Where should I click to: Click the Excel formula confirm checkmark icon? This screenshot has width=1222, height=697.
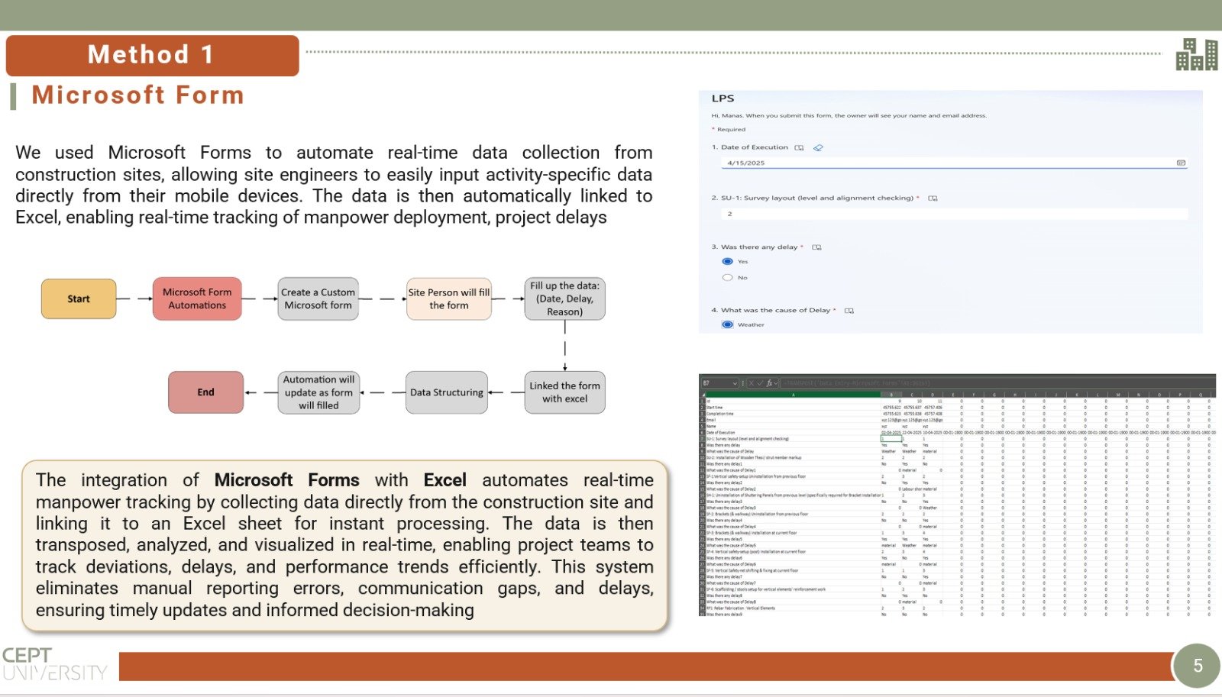click(760, 383)
